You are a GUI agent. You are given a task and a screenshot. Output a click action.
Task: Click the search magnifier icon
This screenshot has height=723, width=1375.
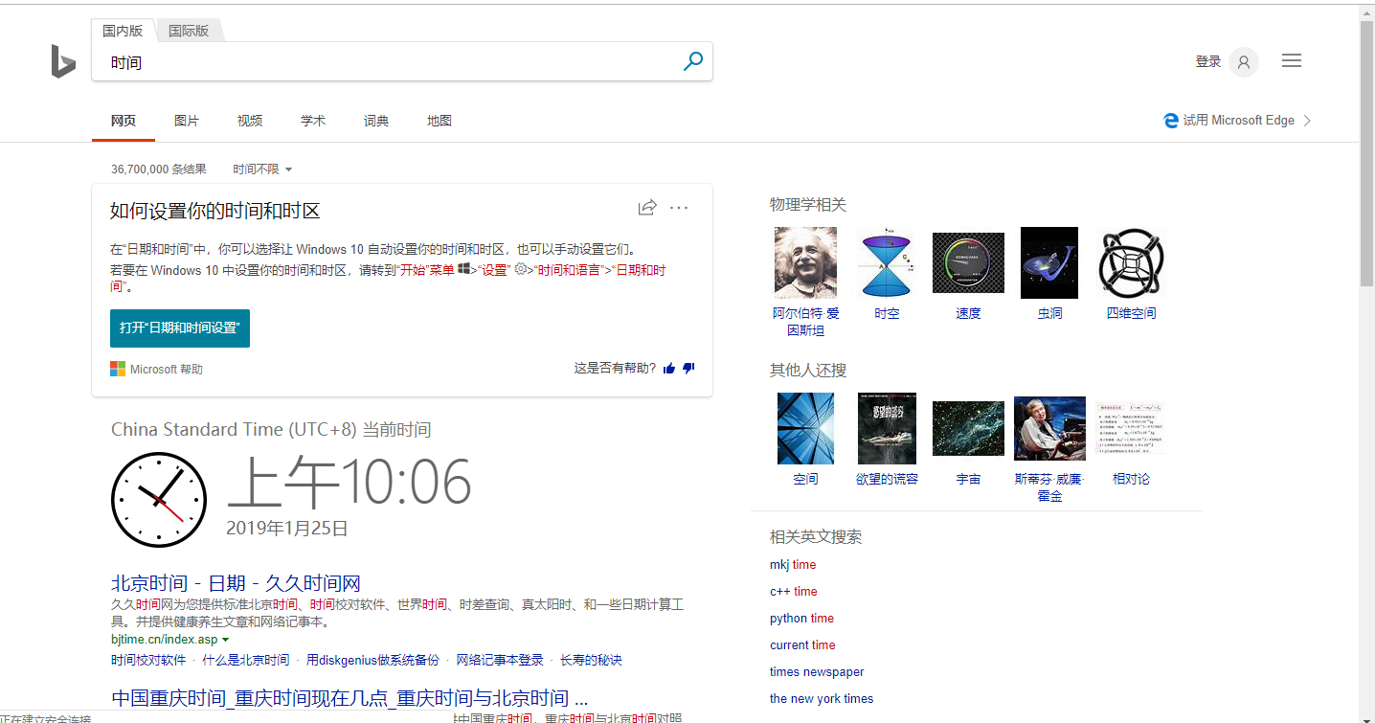click(692, 60)
